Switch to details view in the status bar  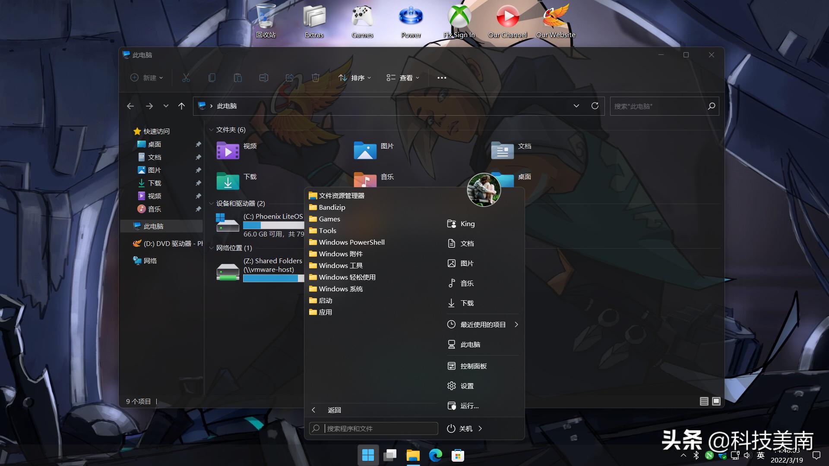[x=704, y=401]
